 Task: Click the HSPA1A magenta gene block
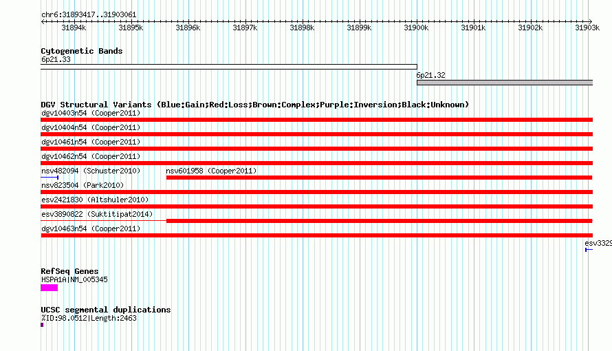[50, 288]
